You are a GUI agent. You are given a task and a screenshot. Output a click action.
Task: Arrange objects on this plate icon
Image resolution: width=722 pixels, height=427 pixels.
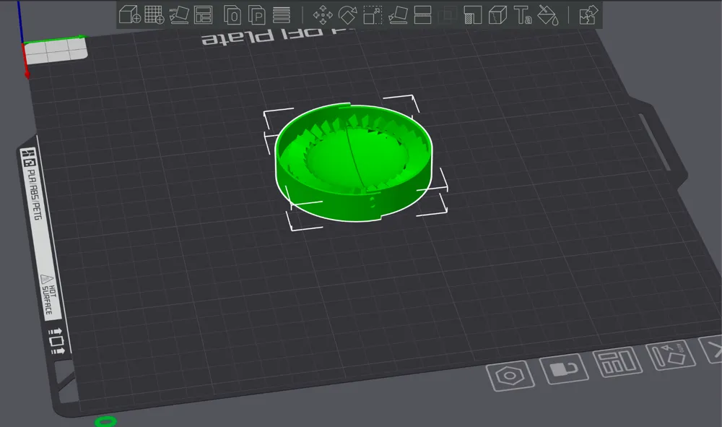tap(617, 362)
